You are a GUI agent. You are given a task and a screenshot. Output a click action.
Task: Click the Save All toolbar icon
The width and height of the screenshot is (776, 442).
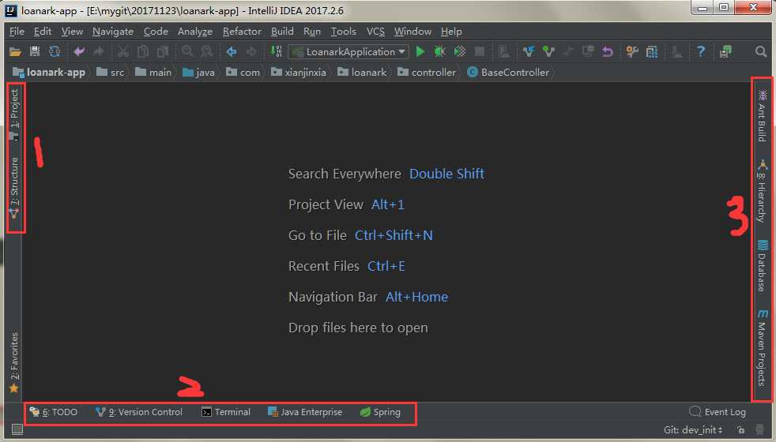[x=35, y=51]
